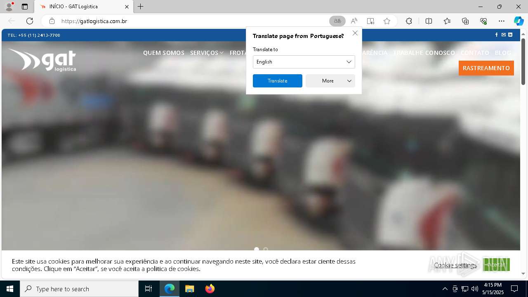Show hidden system tray icons

(445, 289)
